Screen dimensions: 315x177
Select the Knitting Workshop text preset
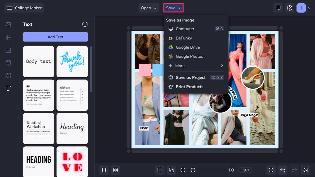[39, 129]
